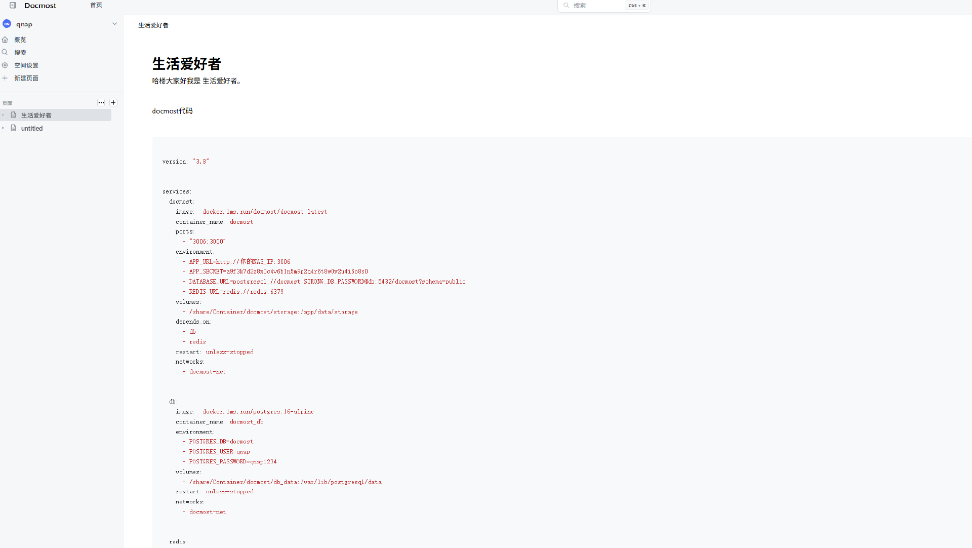Image resolution: width=972 pixels, height=548 pixels.
Task: Expand the untitled tree node
Action: 3,128
